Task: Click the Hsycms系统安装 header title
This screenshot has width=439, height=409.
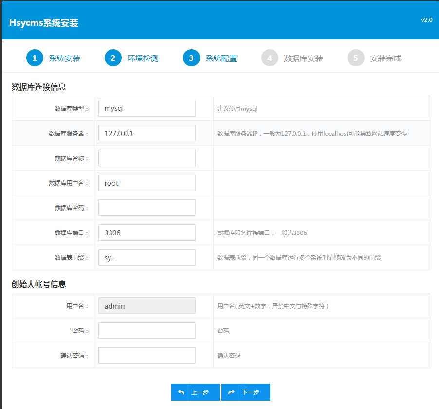Action: click(44, 23)
